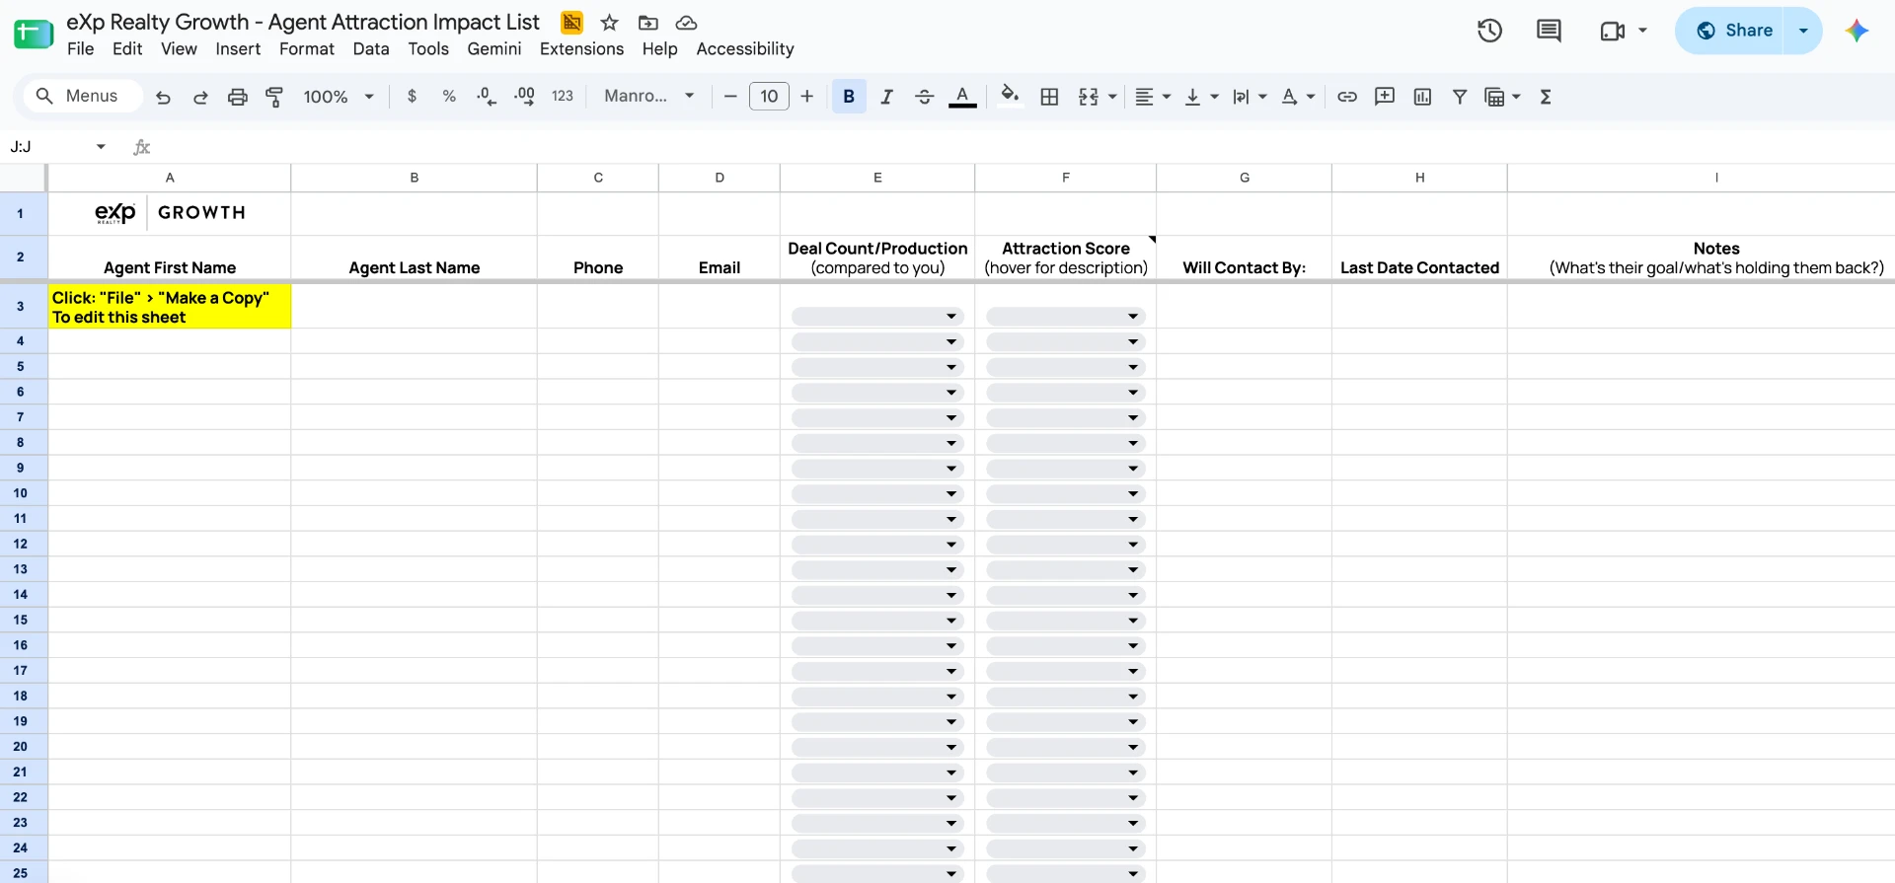Insert a chart

pos(1422,97)
